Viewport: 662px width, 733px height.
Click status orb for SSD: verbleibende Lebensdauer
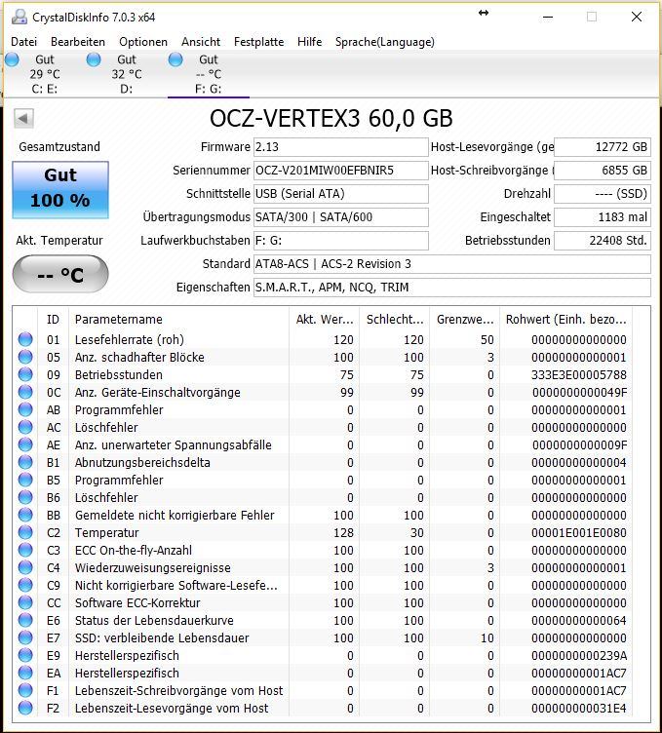click(25, 637)
